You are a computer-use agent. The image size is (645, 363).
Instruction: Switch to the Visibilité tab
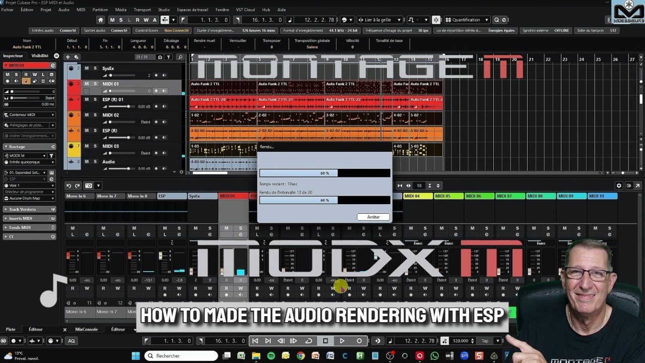pyautogui.click(x=40, y=56)
